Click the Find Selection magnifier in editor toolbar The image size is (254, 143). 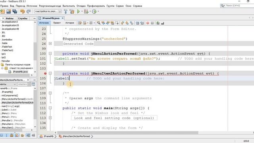(x=98, y=23)
